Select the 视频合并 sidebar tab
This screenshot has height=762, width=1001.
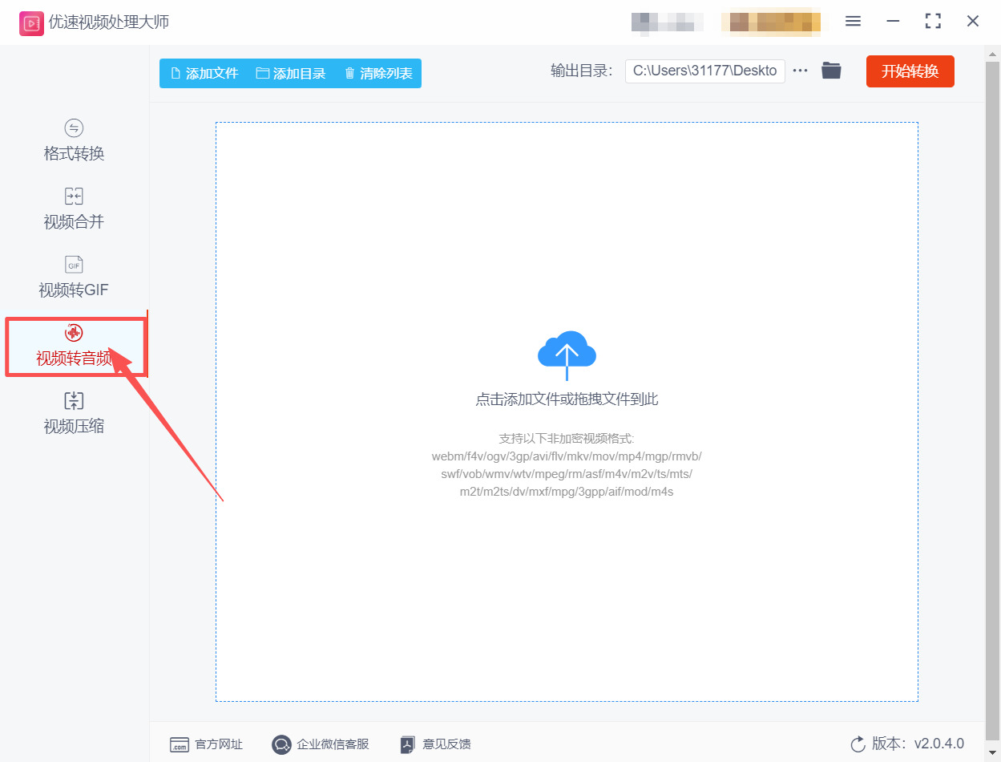74,209
